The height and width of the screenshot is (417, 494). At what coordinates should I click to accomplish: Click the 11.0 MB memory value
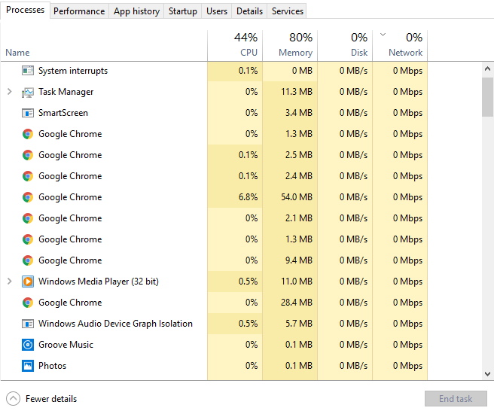coord(297,282)
